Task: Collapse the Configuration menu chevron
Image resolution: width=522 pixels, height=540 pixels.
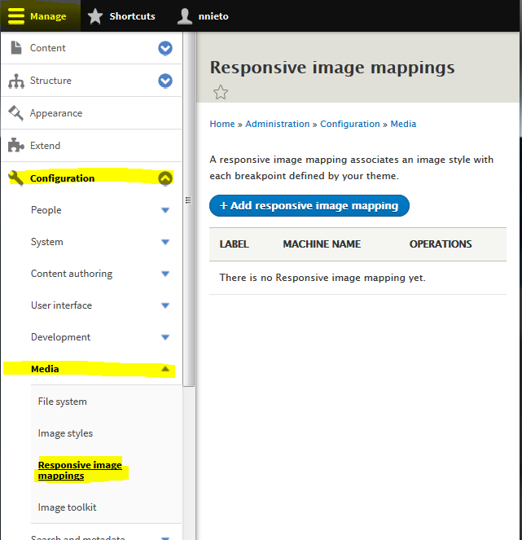Action: tap(165, 178)
